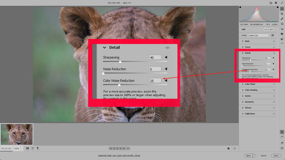Toggle Color Mixer panel visibility eye
Image resolution: width=285 pixels, height=160 pixels.
coord(274,84)
